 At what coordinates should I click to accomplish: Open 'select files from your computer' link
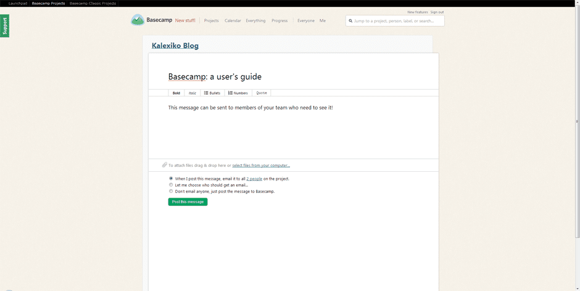click(x=261, y=166)
